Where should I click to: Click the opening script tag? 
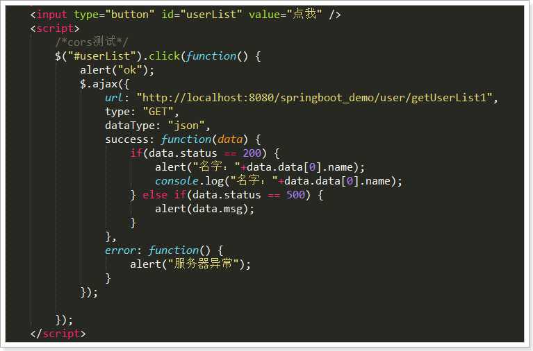(55, 28)
